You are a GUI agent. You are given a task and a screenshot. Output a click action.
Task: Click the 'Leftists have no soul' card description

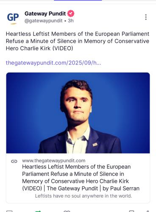pos(84,196)
